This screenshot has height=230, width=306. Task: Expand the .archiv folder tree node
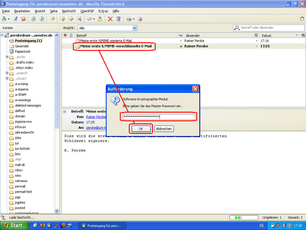(x=7, y=57)
